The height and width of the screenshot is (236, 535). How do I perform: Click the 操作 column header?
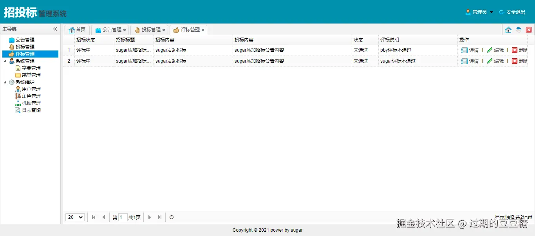tap(492, 40)
